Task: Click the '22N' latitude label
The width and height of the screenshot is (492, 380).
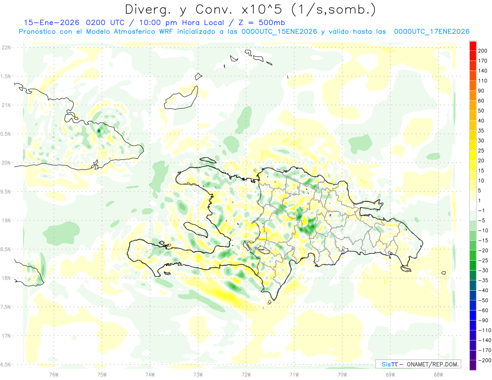Action: tap(6, 48)
